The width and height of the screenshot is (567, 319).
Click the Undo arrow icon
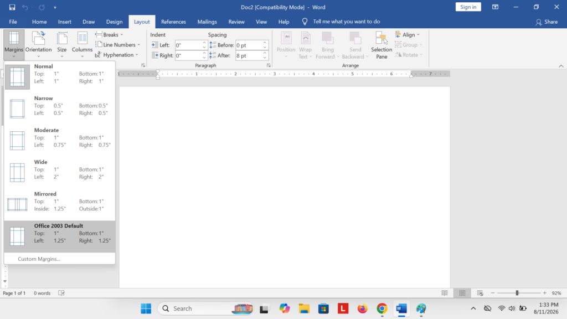click(x=25, y=7)
